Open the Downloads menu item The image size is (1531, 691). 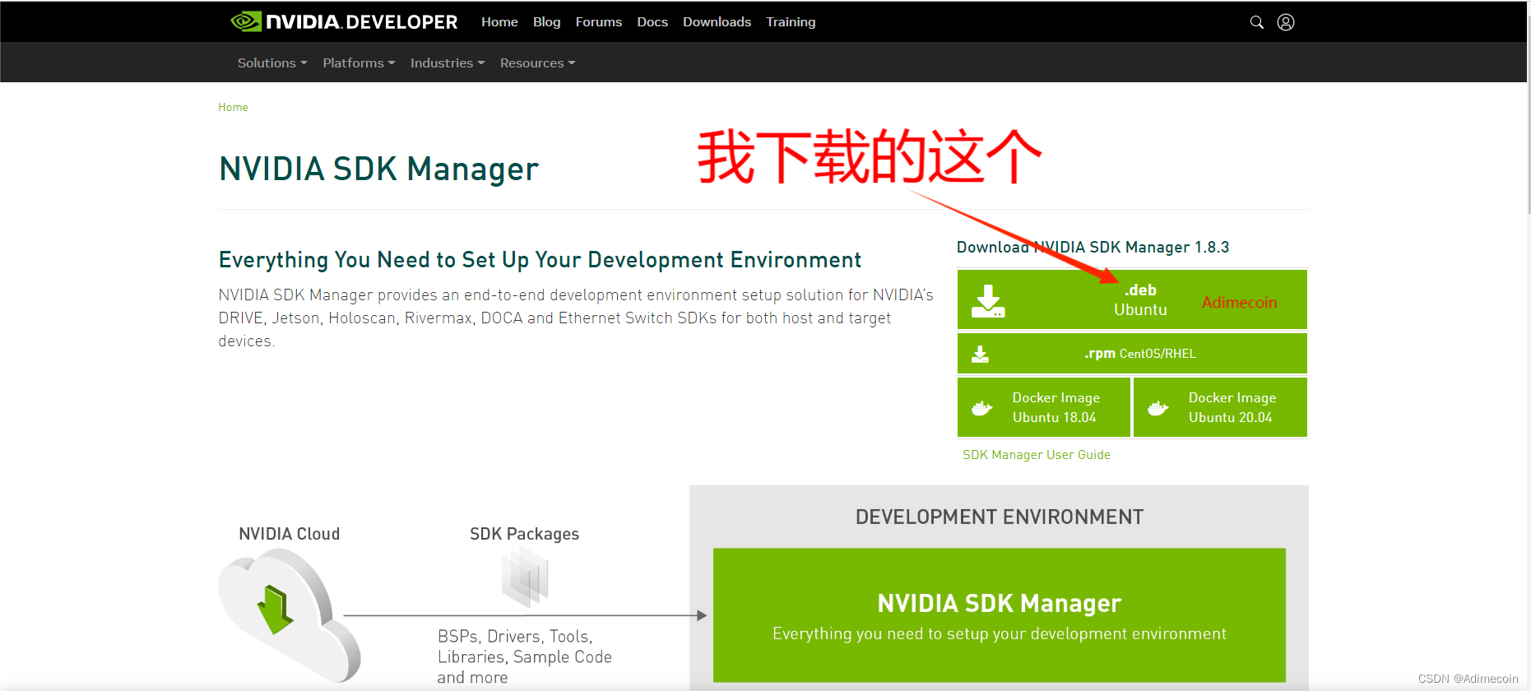coord(717,22)
